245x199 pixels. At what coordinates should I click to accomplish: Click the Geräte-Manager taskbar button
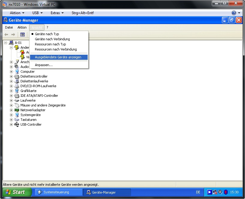pos(107,192)
